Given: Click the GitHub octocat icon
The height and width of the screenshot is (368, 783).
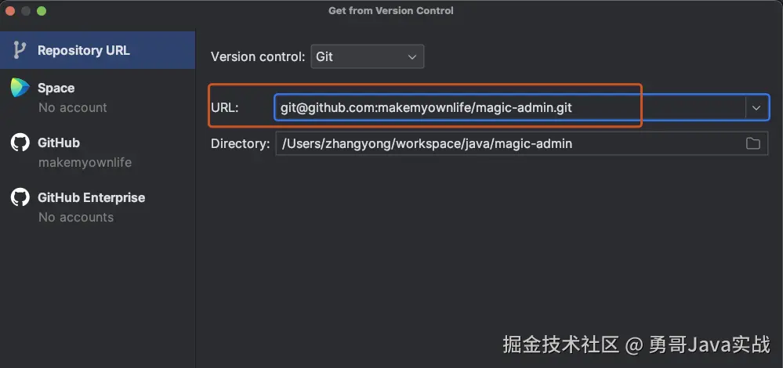Looking at the screenshot, I should [20, 143].
